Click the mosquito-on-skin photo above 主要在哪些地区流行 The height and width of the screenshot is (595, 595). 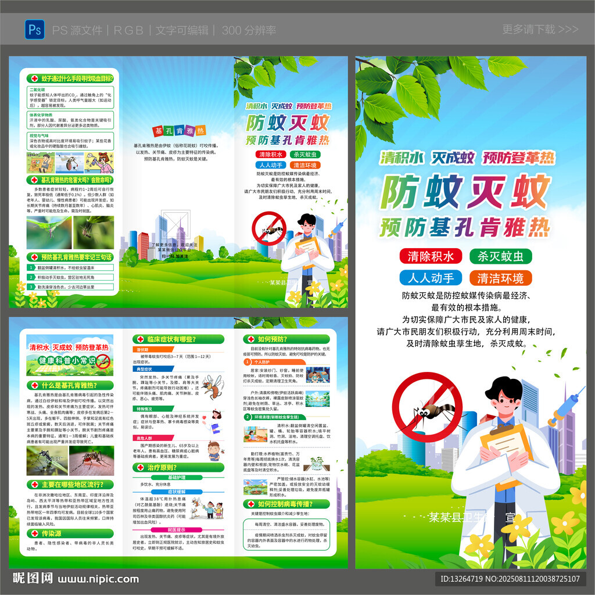click(91, 460)
